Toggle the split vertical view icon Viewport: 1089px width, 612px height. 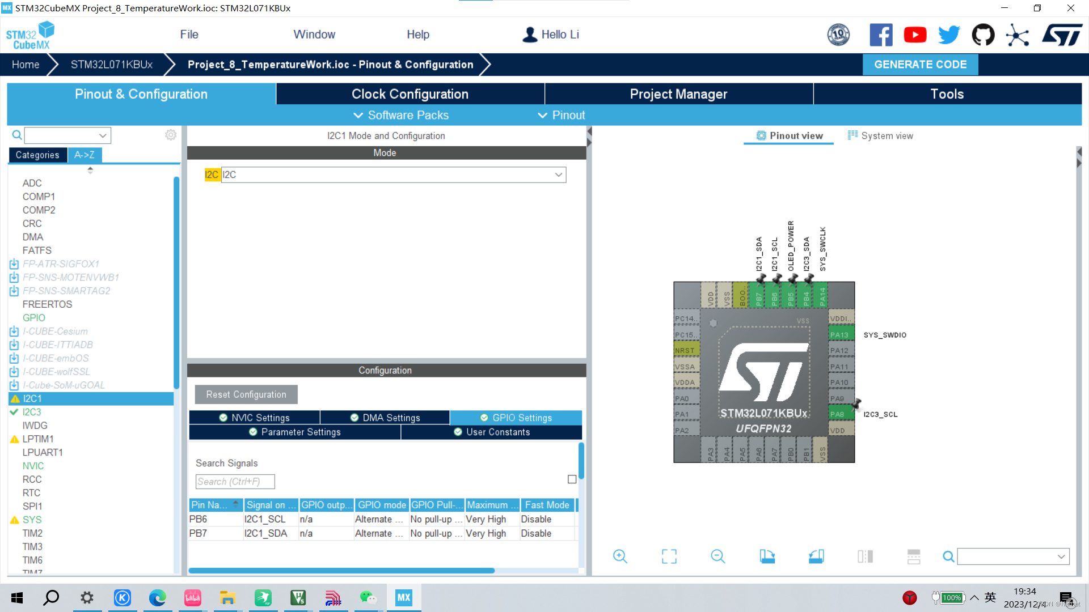[x=865, y=556]
